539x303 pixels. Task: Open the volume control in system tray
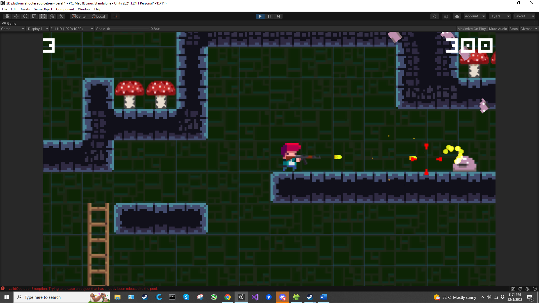point(489,297)
